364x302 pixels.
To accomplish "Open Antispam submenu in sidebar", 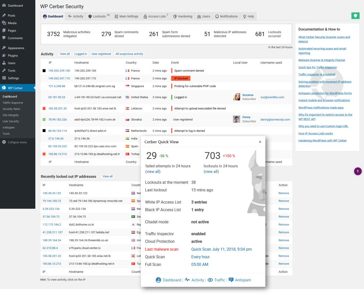I will 8,128.
